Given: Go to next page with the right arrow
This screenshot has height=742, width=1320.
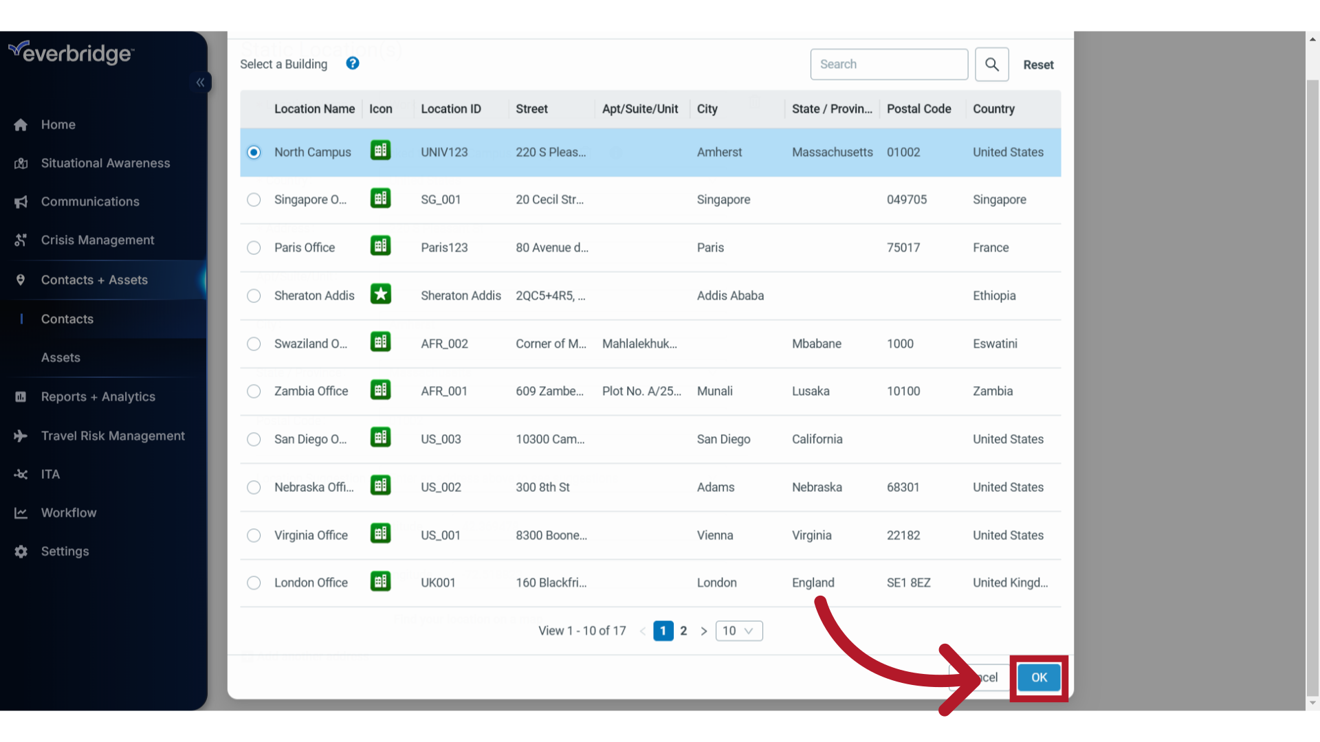Looking at the screenshot, I should [x=703, y=631].
